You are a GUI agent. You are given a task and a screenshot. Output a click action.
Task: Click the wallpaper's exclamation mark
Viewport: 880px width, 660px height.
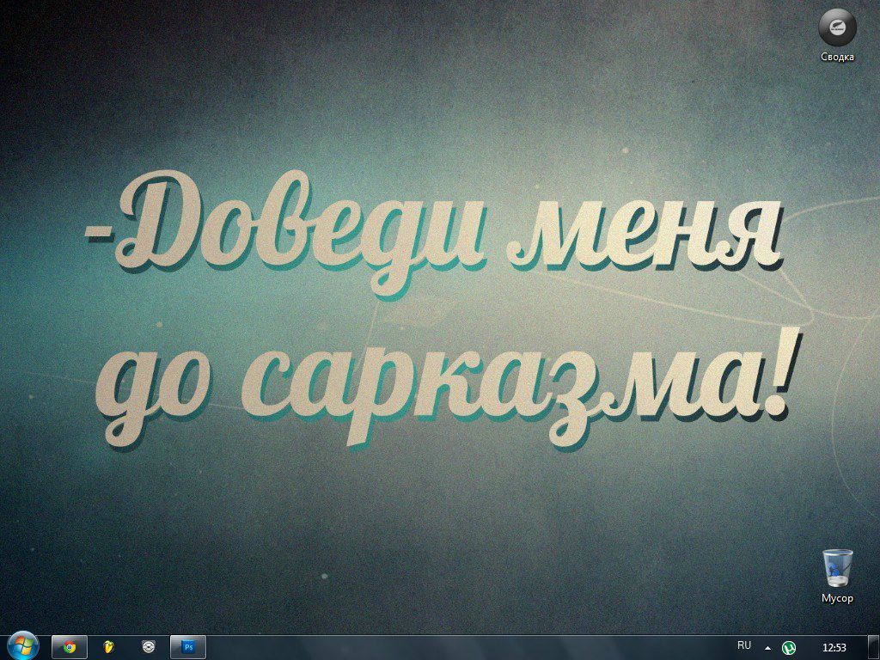click(x=782, y=380)
